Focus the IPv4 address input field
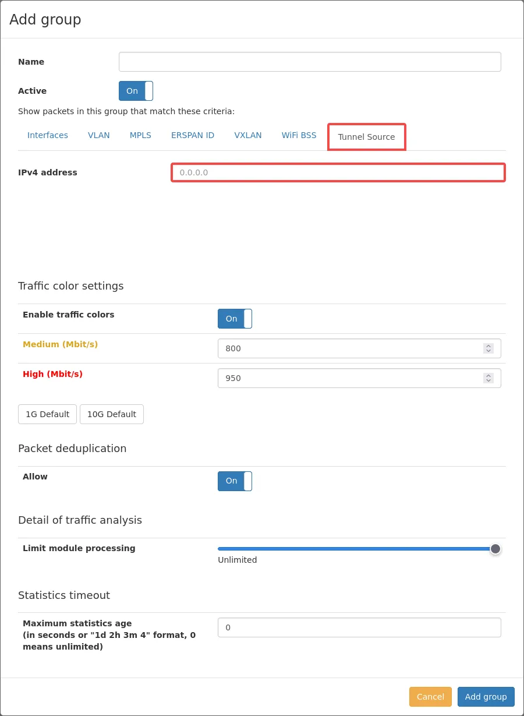This screenshot has height=716, width=524. (338, 172)
